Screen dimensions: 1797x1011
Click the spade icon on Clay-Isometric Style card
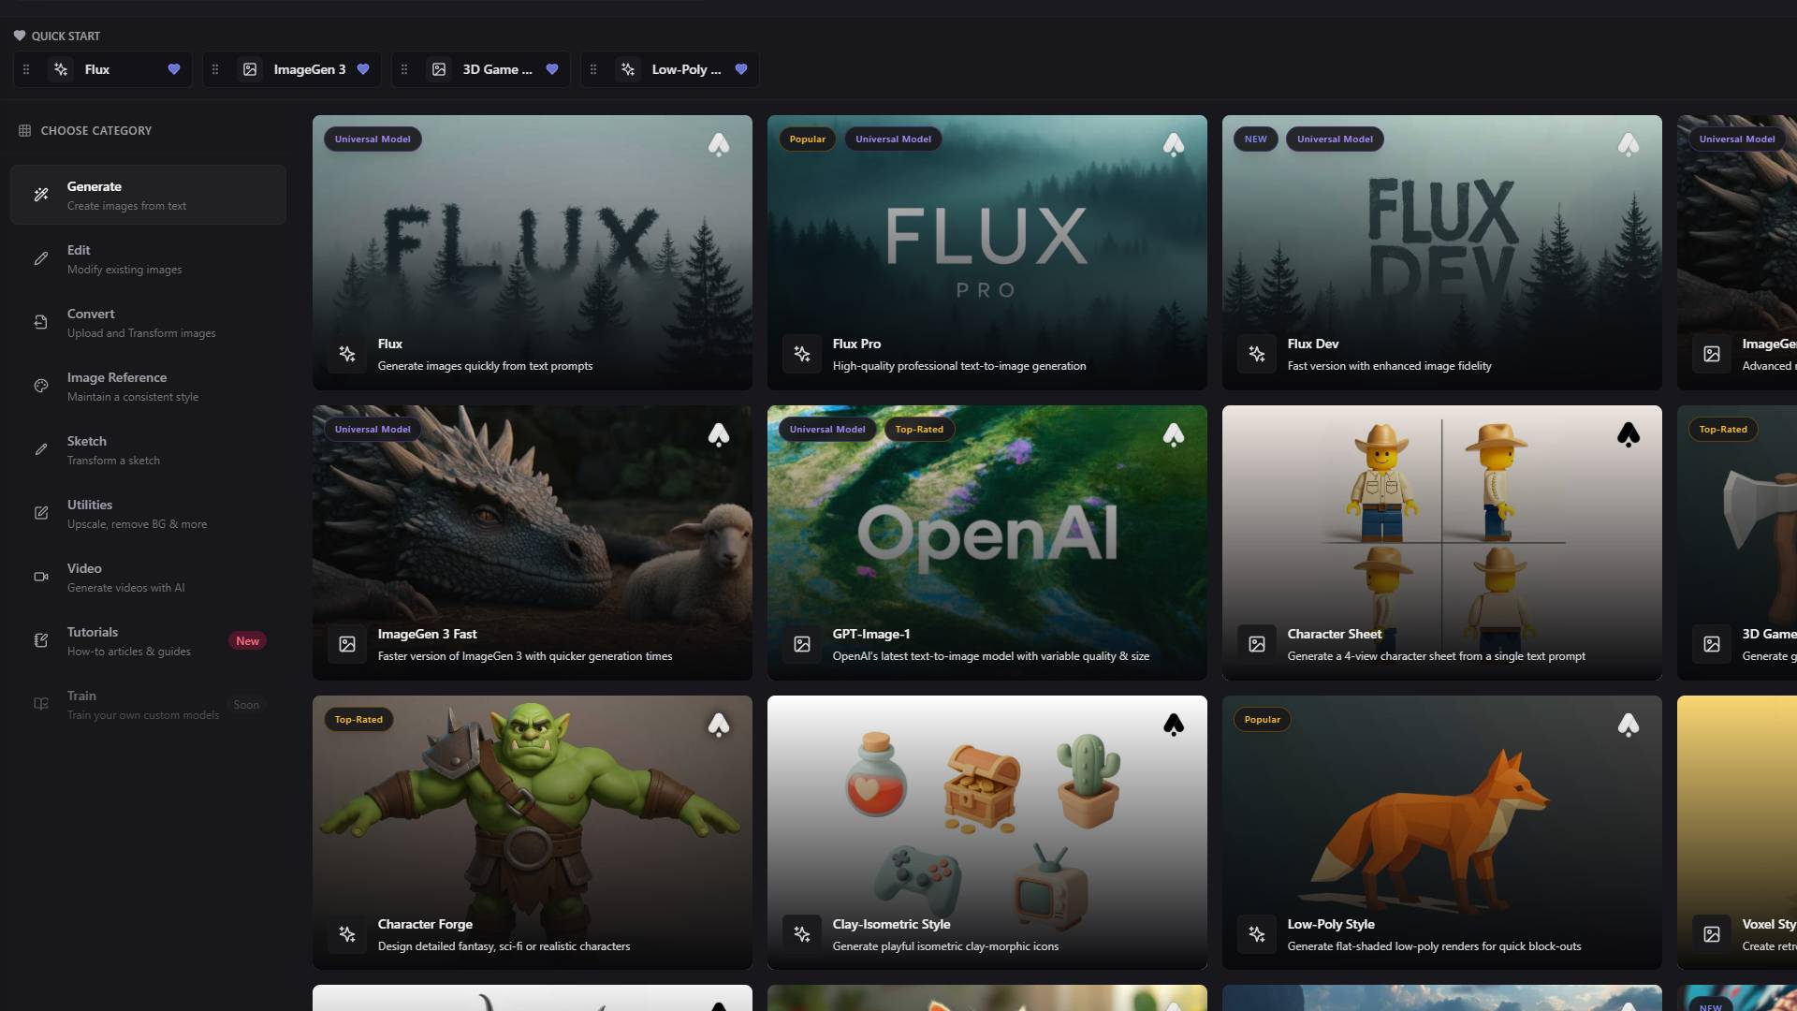(x=1174, y=725)
